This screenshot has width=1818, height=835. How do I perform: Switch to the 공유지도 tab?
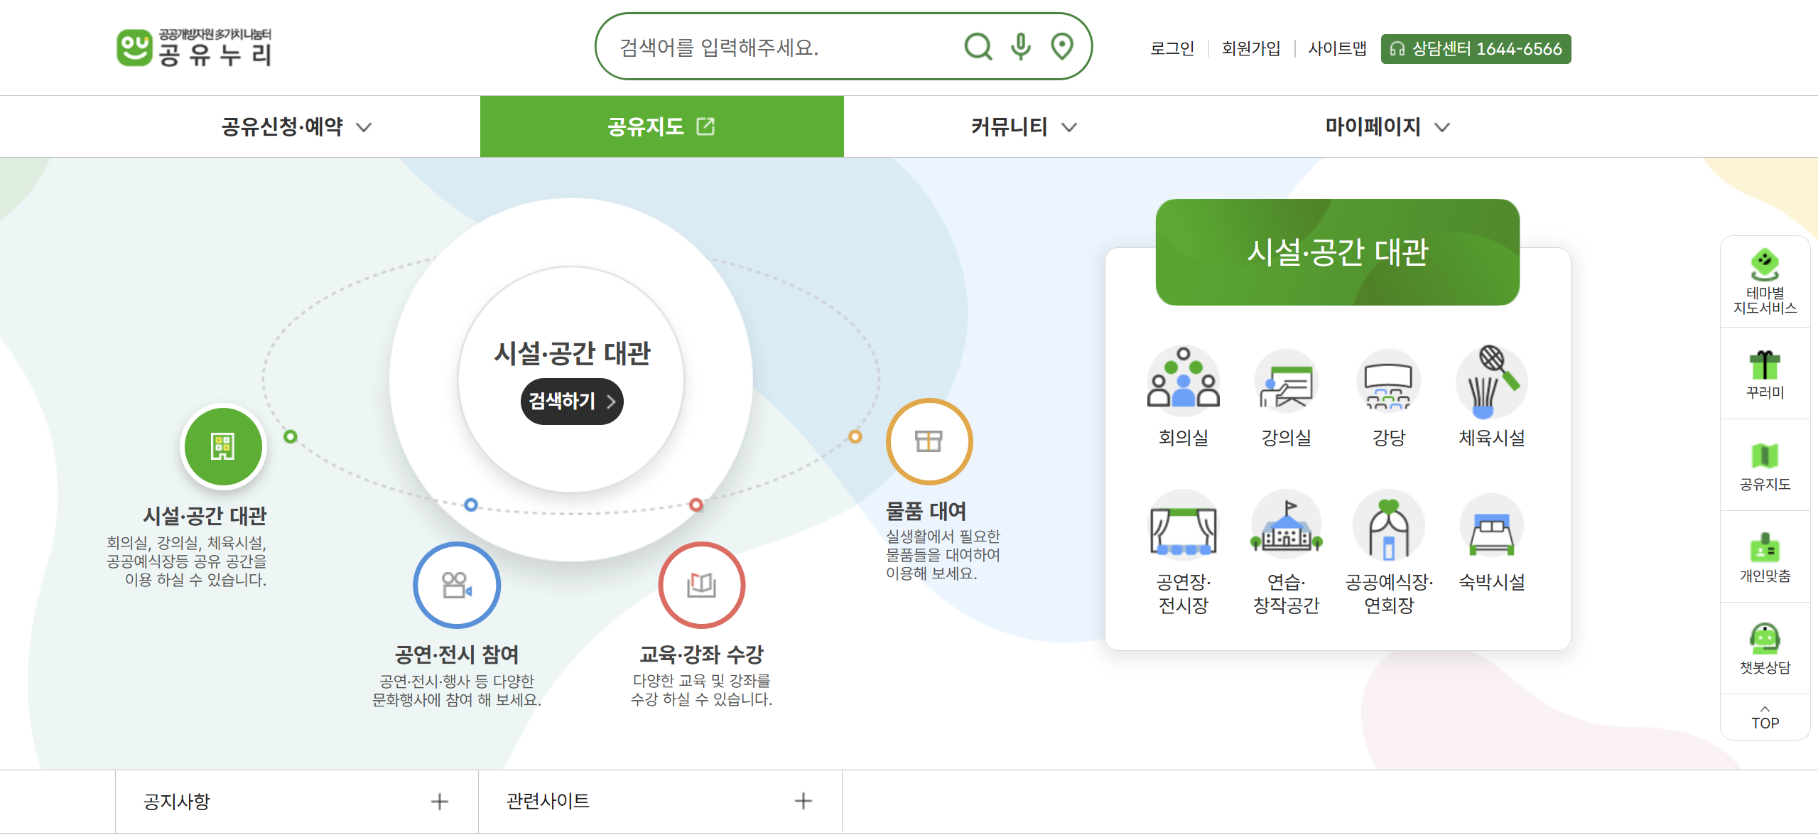(661, 126)
